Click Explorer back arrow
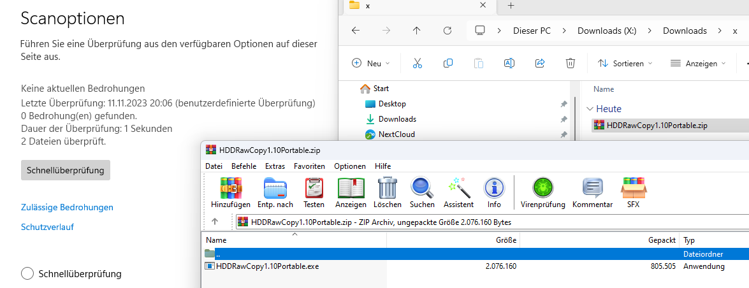This screenshot has width=749, height=288. click(356, 31)
